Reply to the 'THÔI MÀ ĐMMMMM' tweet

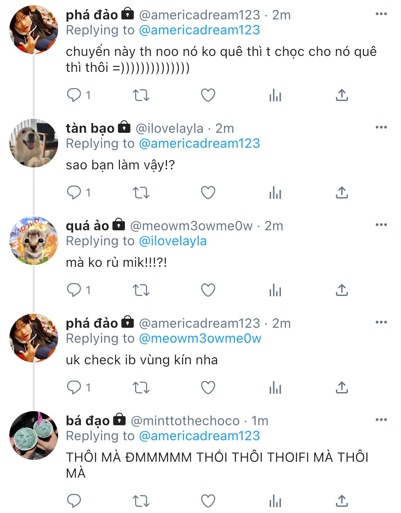[74, 501]
